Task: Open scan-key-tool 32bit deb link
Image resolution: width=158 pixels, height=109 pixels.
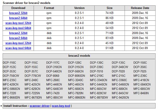Action: pyautogui.click(x=18, y=43)
